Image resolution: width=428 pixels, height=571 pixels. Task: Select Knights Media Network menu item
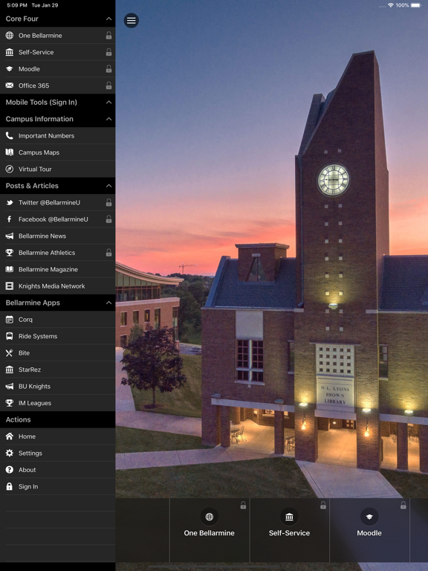click(x=57, y=286)
